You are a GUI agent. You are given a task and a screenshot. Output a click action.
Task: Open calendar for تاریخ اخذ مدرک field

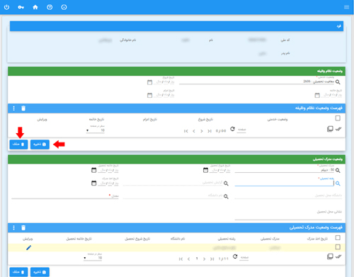(x=93, y=183)
